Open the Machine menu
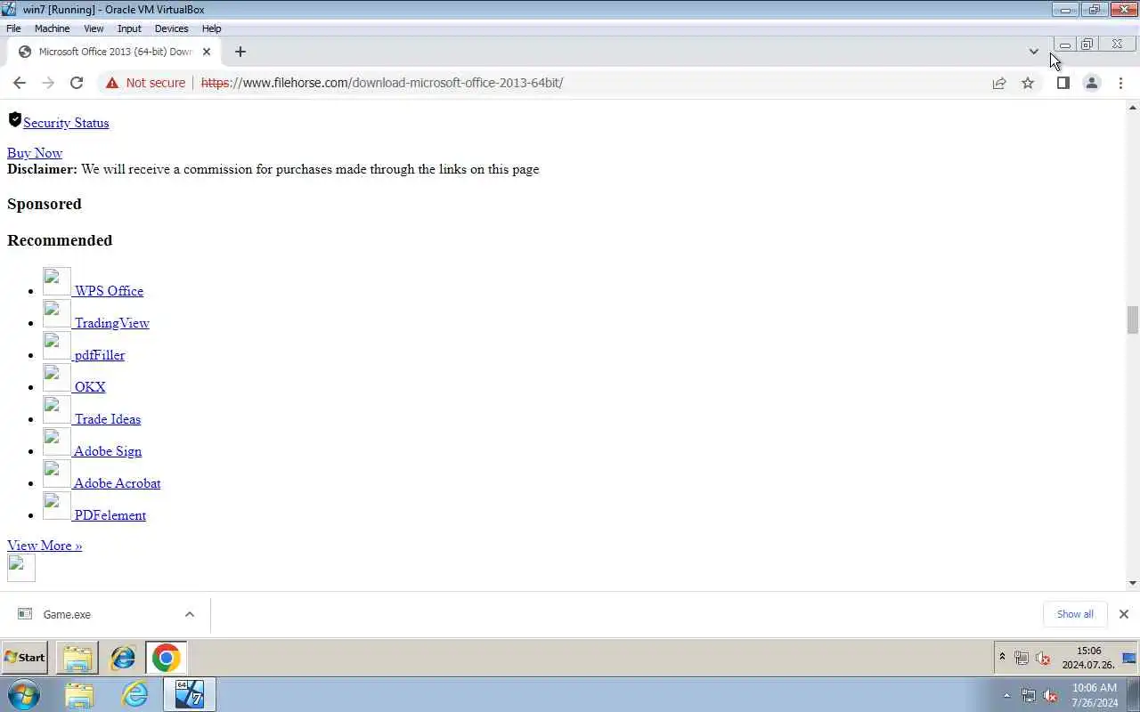1140x712 pixels. [52, 28]
